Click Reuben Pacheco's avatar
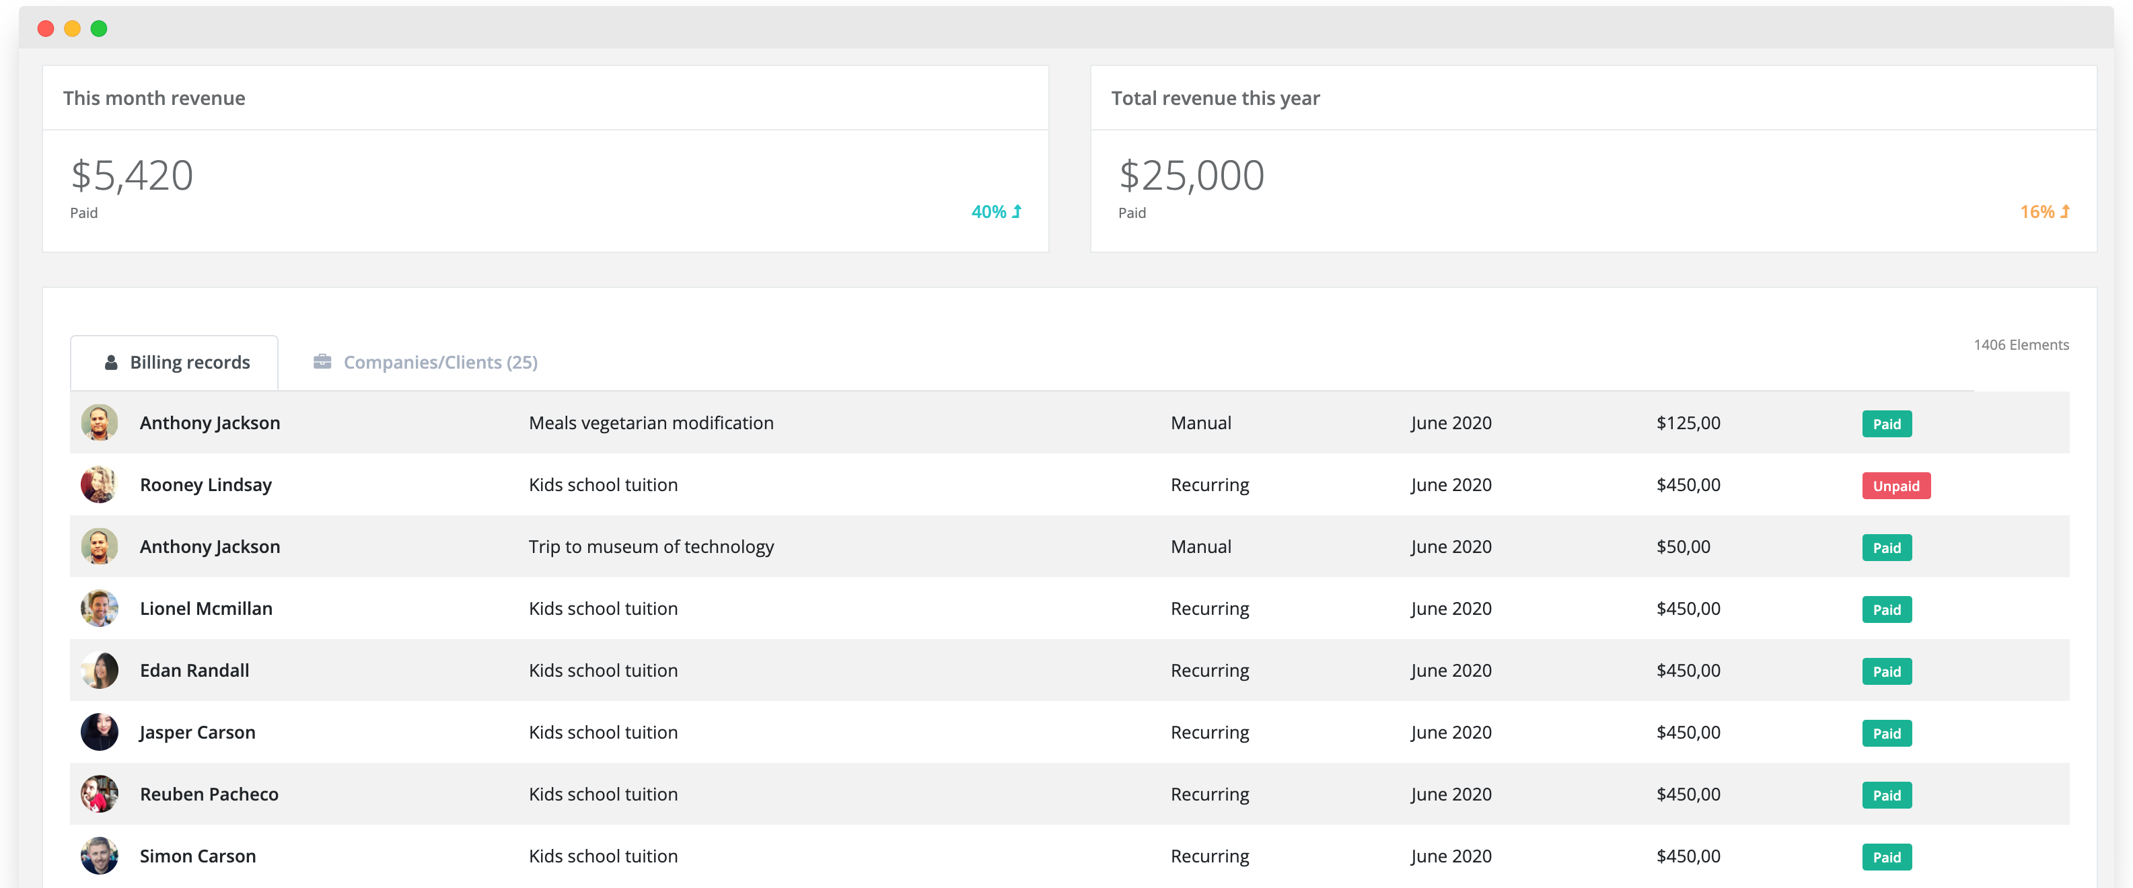This screenshot has height=888, width=2133. point(100,794)
